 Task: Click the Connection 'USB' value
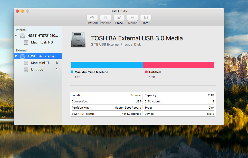pos(138,101)
